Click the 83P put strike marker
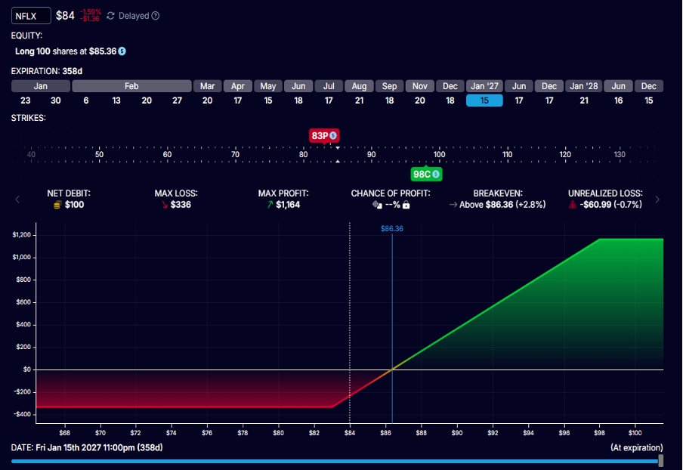 320,136
